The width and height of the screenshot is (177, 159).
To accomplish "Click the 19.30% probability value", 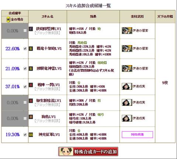I will coord(13,135).
